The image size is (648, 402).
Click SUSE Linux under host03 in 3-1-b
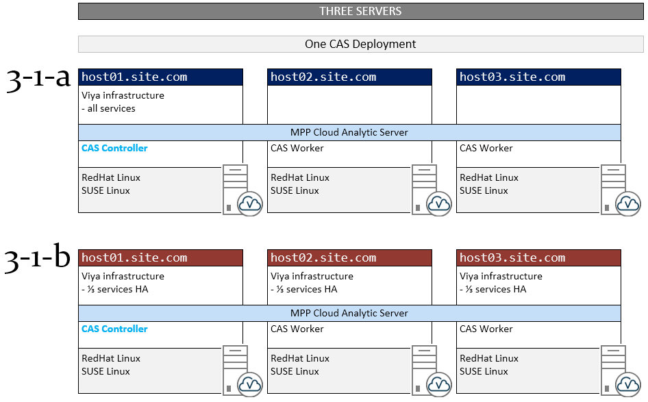(484, 372)
